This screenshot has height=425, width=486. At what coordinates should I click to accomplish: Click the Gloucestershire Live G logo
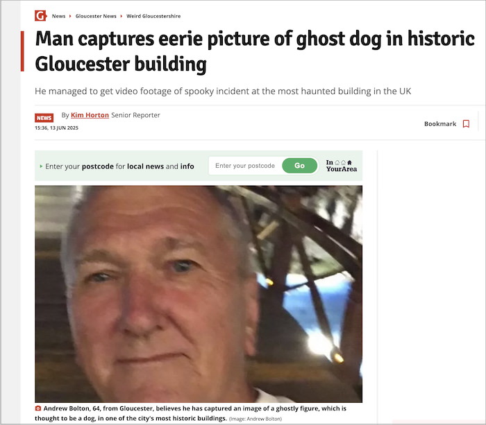point(40,15)
